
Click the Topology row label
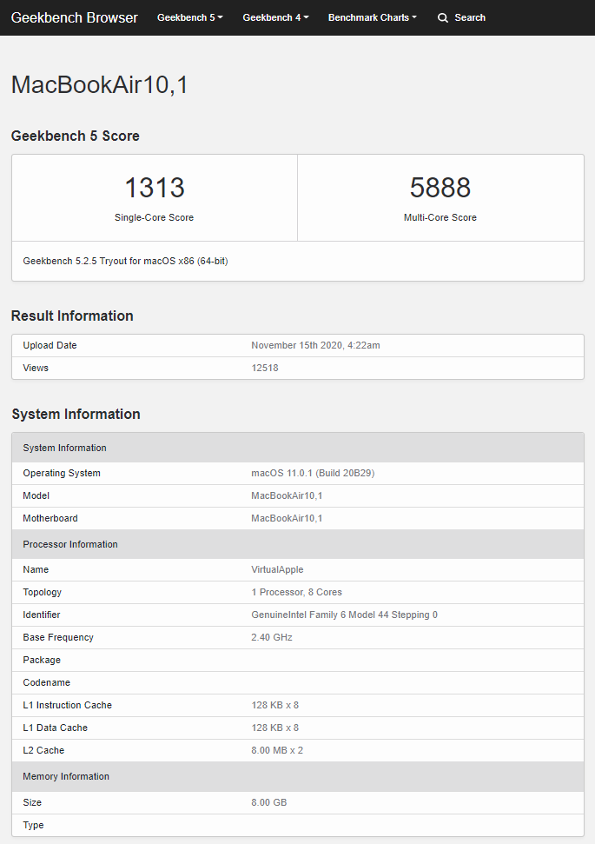[x=42, y=592]
